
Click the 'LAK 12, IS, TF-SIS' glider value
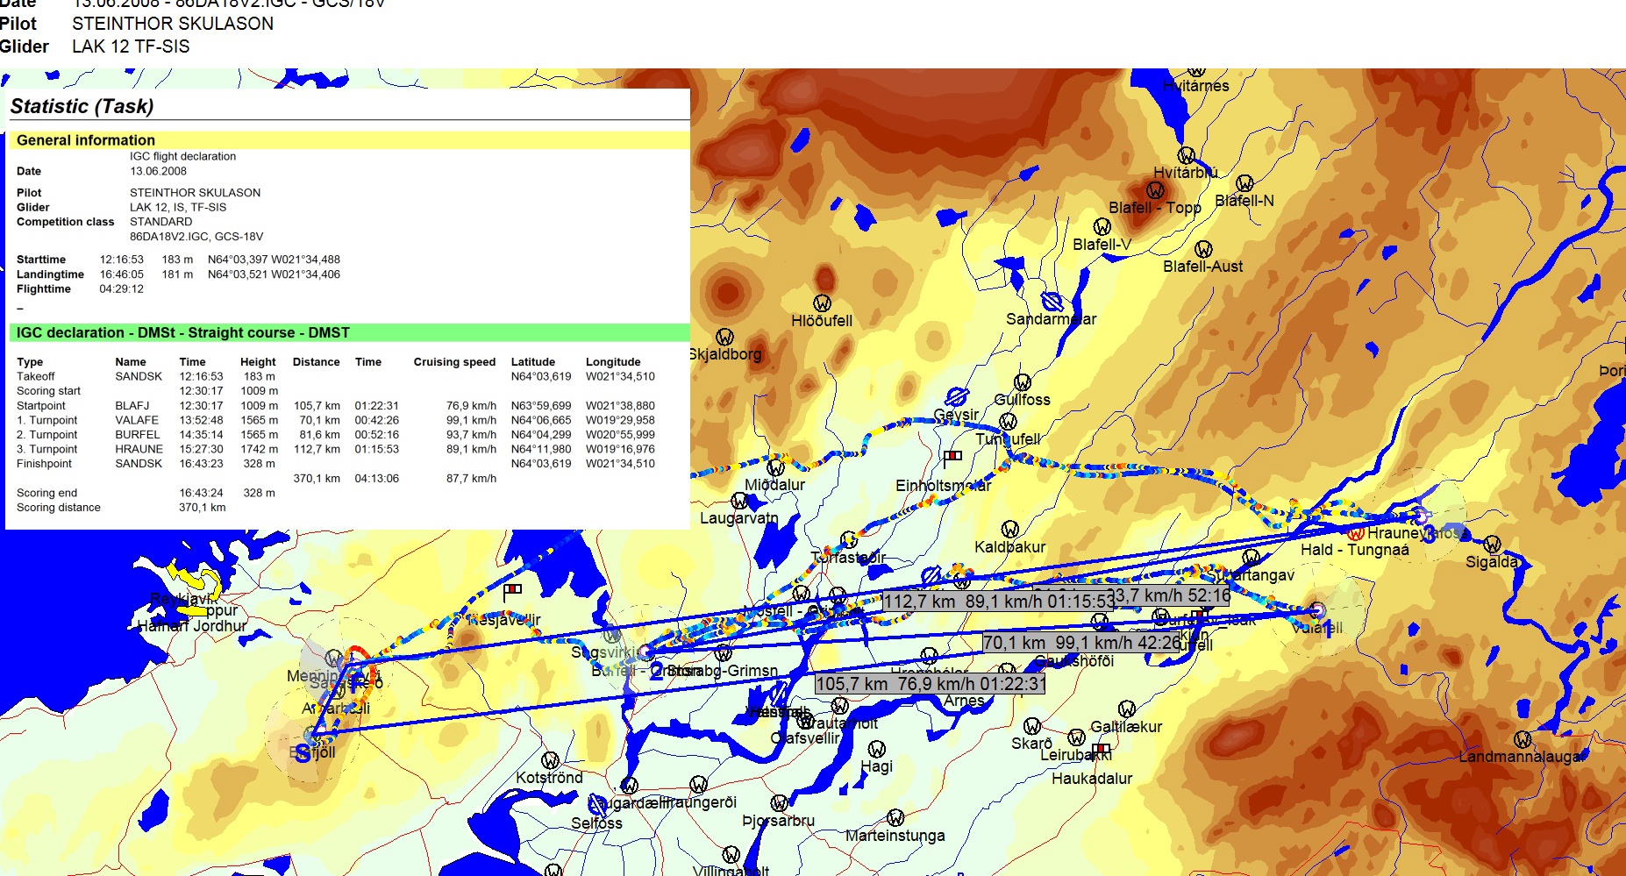[x=178, y=208]
